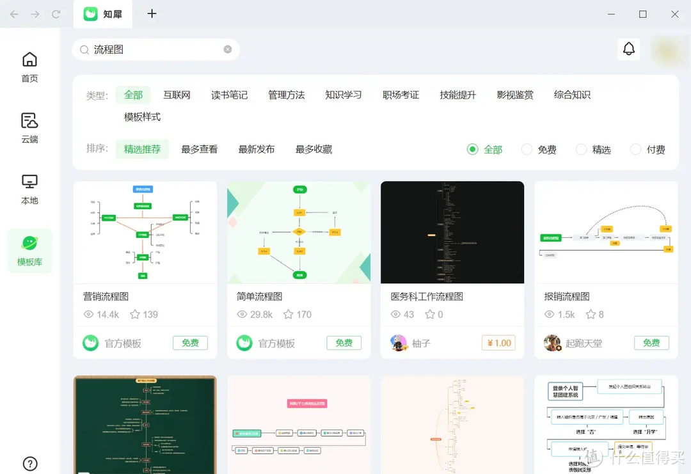Click 免费 button on 营销流程图 card
Image resolution: width=691 pixels, height=474 pixels.
(x=190, y=343)
